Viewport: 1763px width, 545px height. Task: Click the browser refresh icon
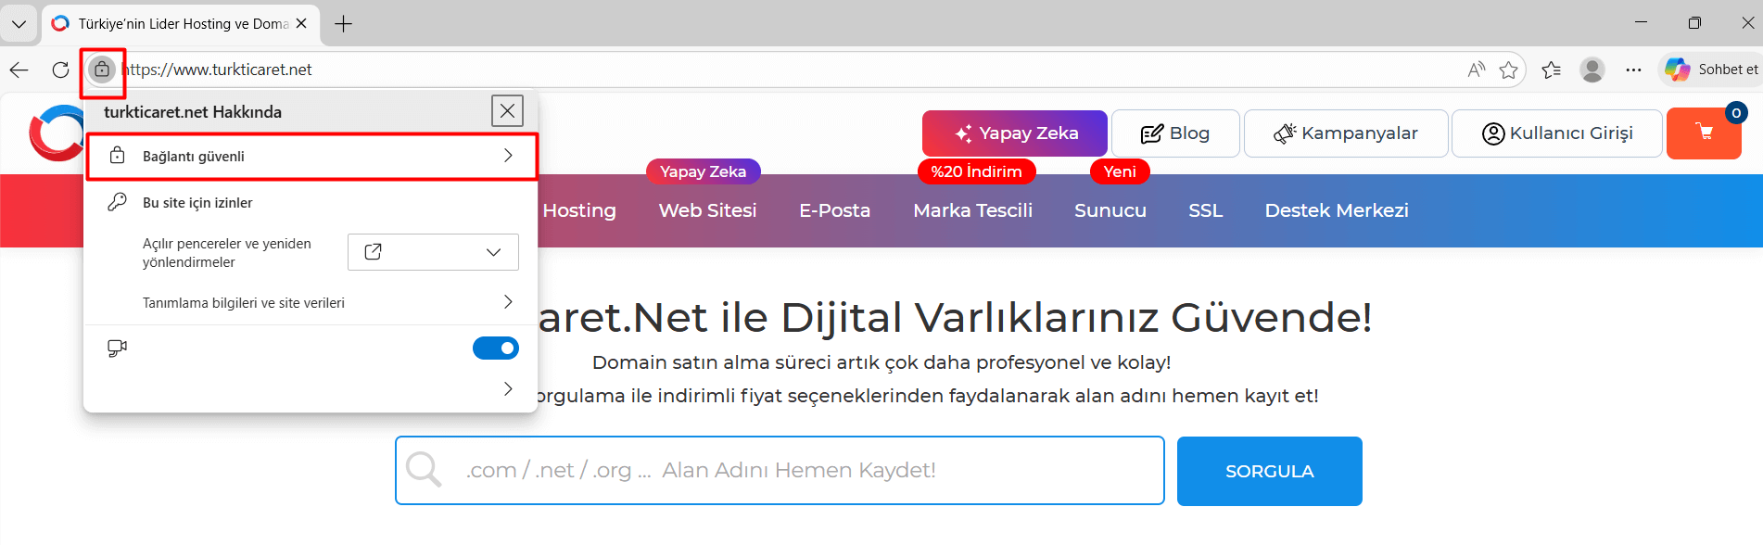[61, 70]
